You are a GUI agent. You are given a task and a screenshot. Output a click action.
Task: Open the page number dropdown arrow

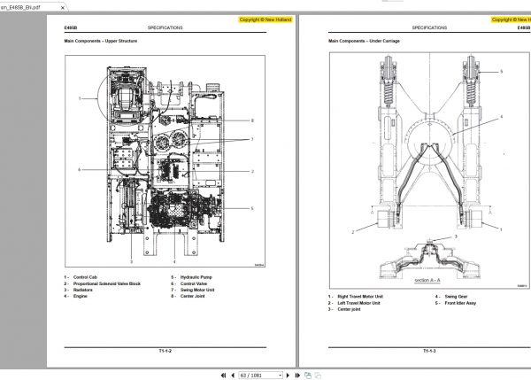coord(280,376)
